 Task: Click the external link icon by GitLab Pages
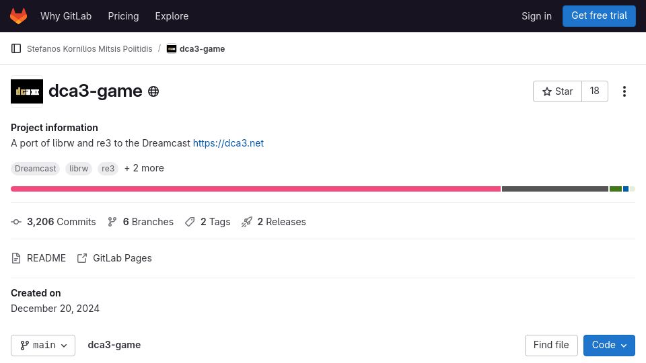click(x=82, y=258)
